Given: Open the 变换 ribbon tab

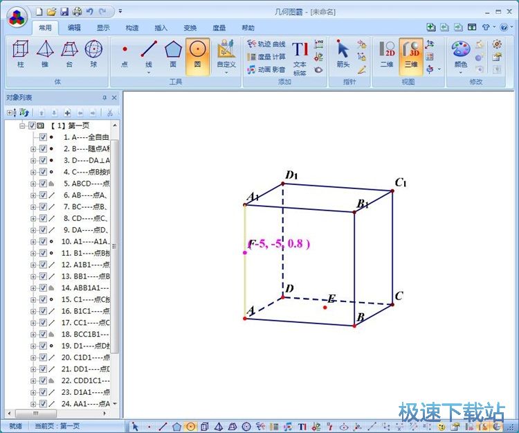Looking at the screenshot, I should coord(190,28).
